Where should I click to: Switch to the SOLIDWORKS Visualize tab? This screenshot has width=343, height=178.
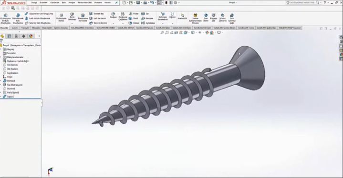click(290, 28)
